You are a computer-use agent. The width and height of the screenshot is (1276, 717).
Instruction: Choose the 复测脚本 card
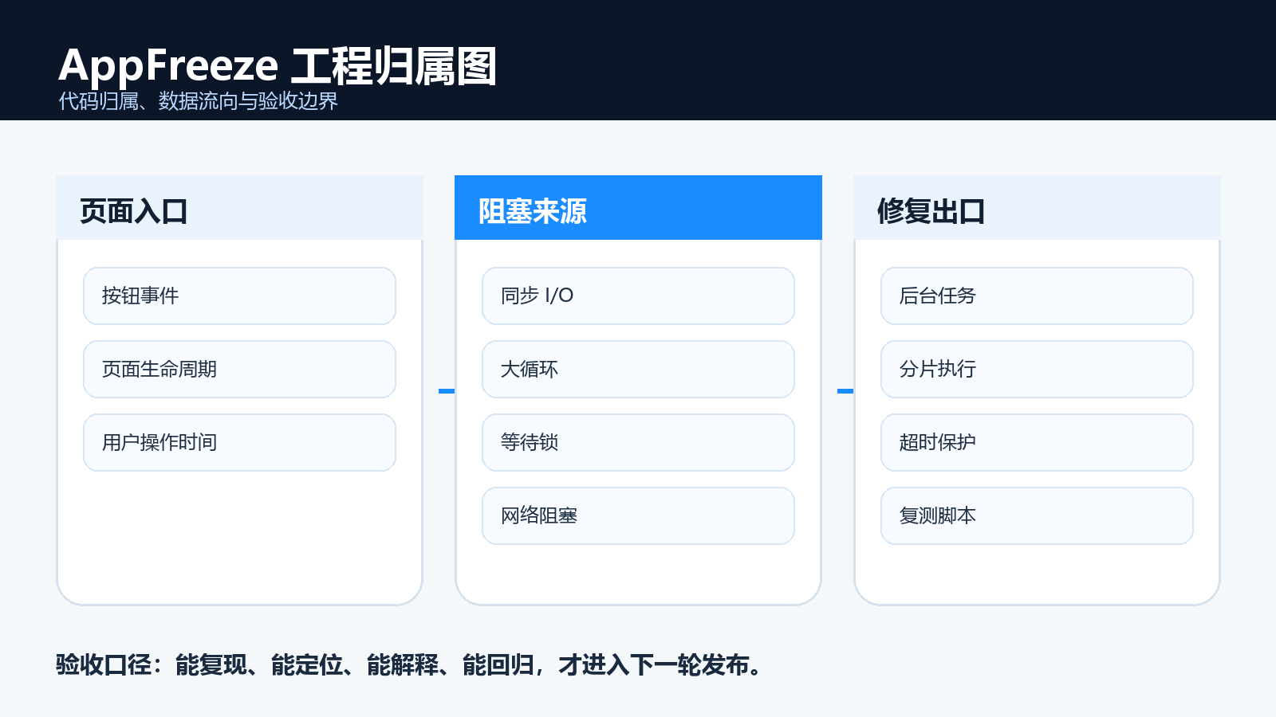point(1037,516)
